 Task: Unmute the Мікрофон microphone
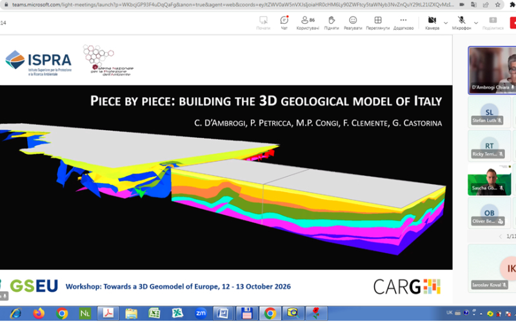click(461, 23)
